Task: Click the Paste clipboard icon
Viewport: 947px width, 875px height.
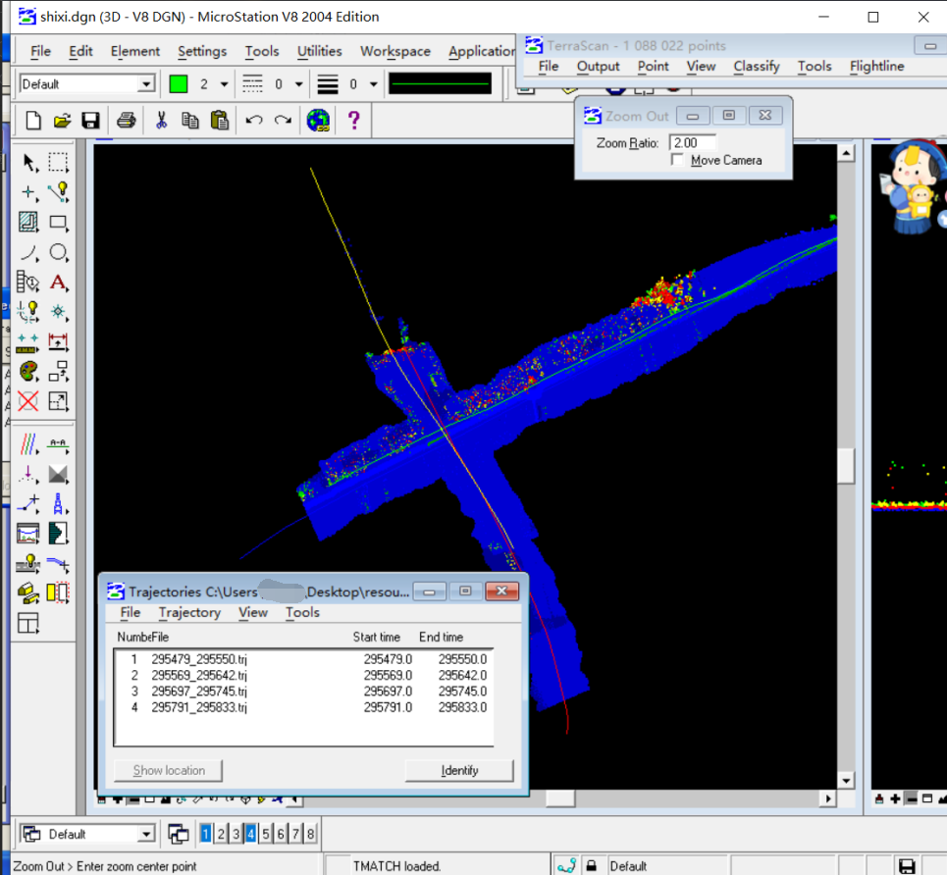Action: pyautogui.click(x=220, y=121)
